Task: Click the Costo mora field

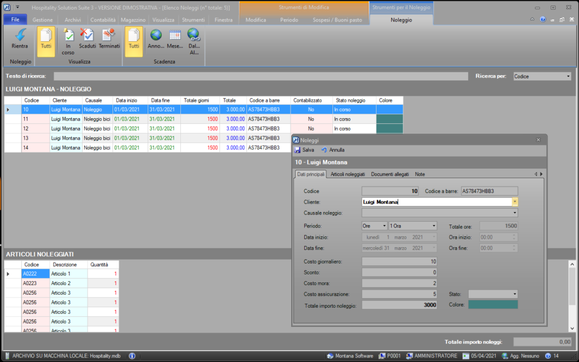Action: click(x=400, y=283)
